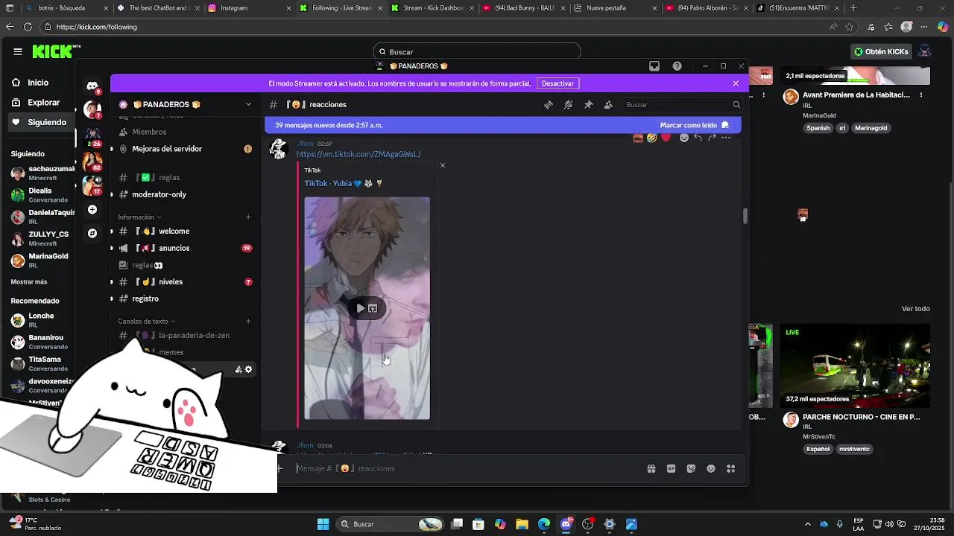Click Mostrar más in Kick sidebar
The width and height of the screenshot is (954, 536).
tap(29, 282)
